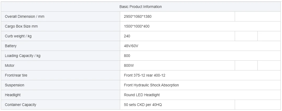
Task: Click the Headlight row label
Action: point(13,95)
